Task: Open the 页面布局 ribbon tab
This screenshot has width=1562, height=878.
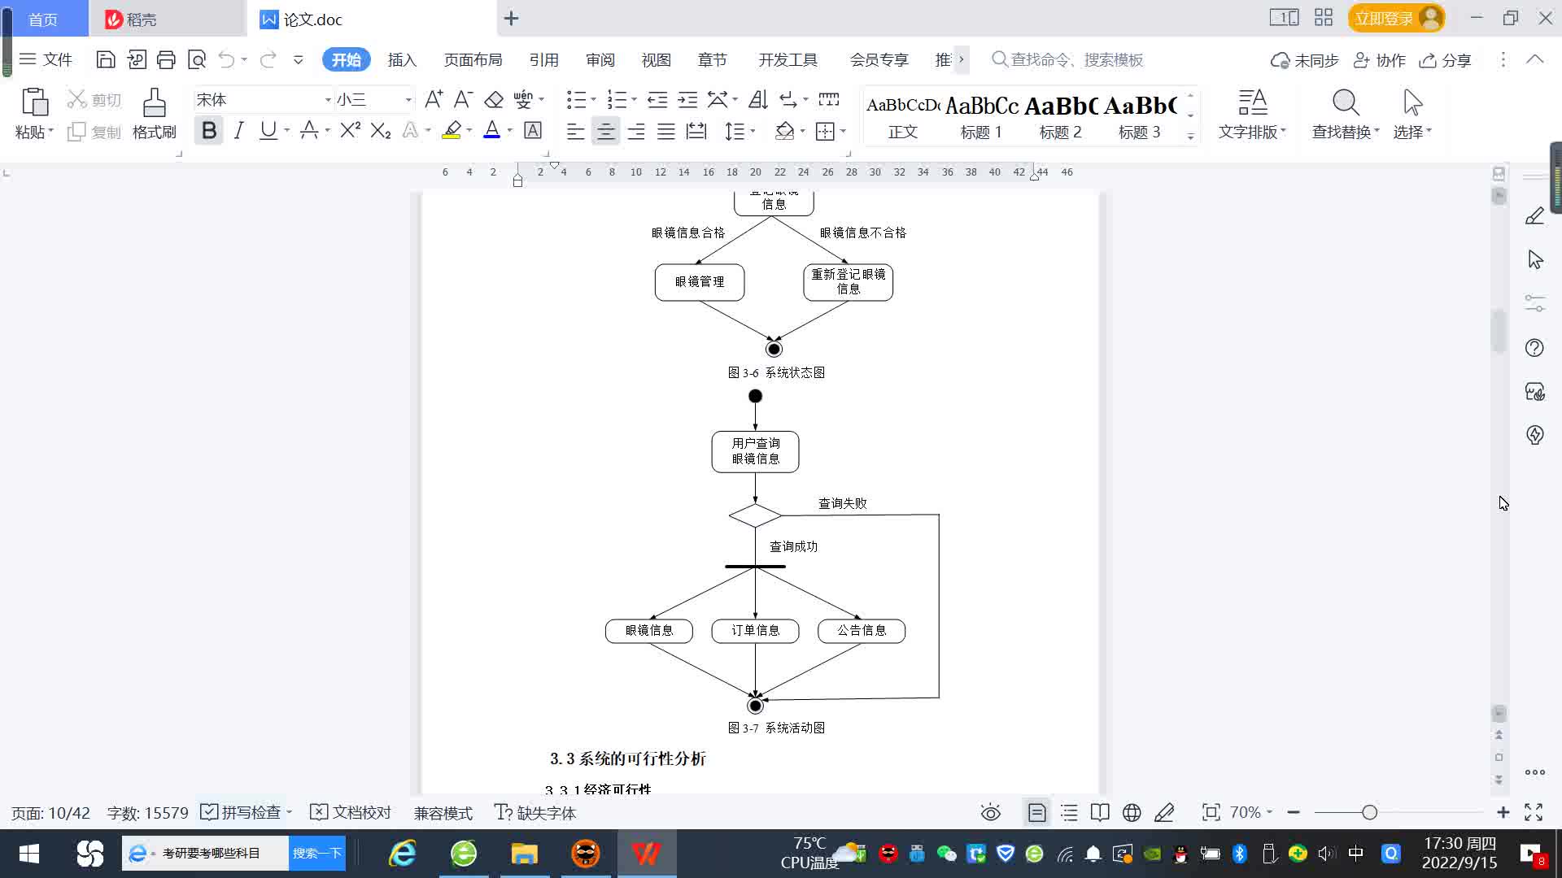Action: [473, 60]
